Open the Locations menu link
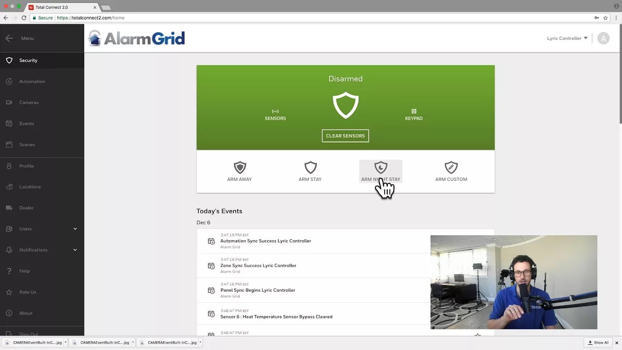The image size is (622, 350). tap(30, 187)
